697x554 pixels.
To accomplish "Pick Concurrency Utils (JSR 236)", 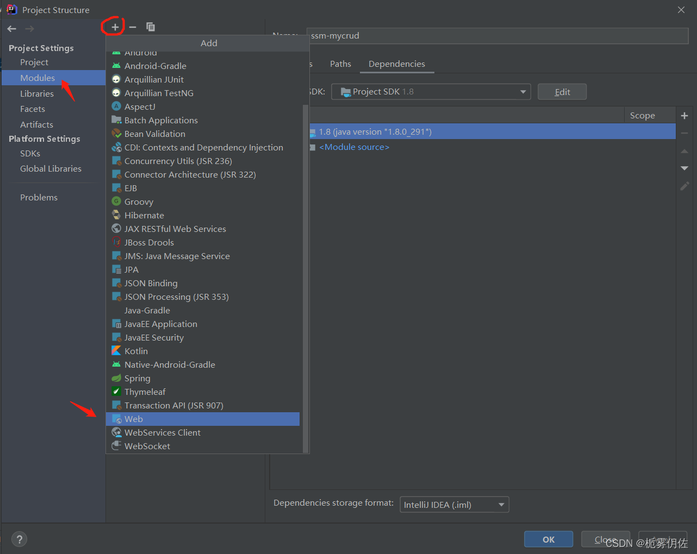I will [x=203, y=161].
